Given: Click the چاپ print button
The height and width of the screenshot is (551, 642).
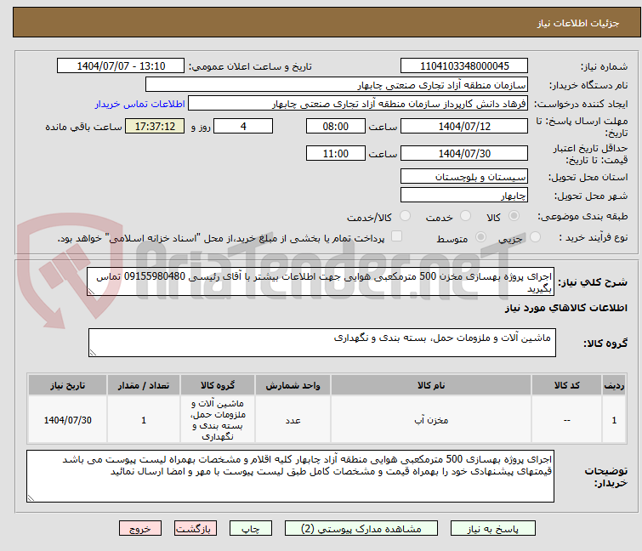Looking at the screenshot, I should (251, 529).
